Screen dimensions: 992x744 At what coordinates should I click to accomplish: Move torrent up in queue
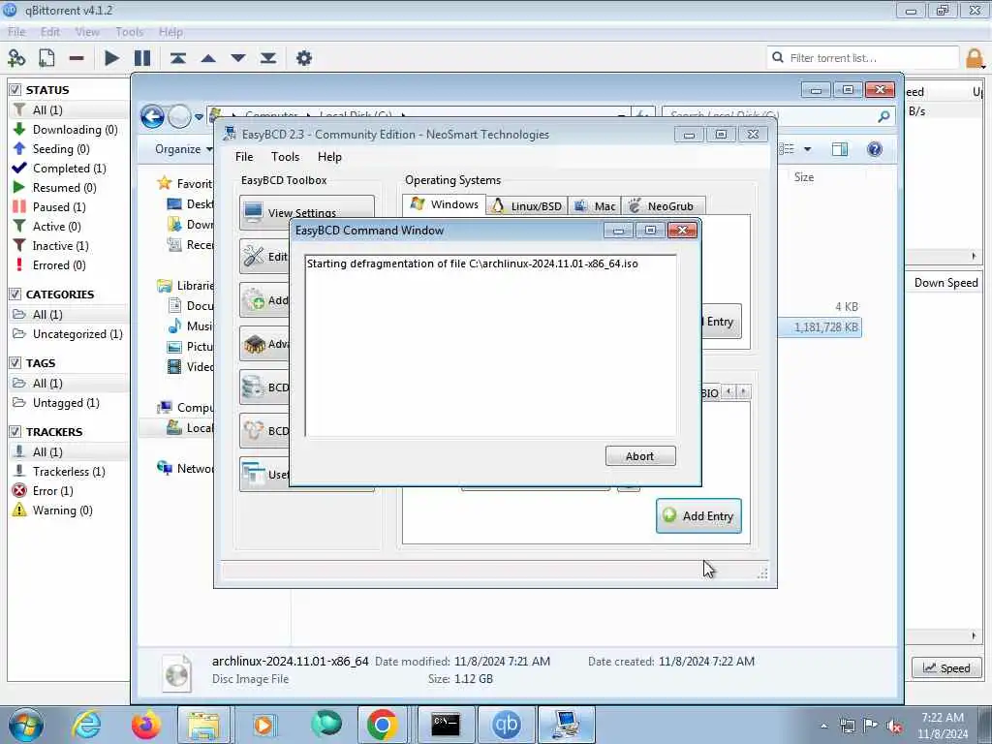pyautogui.click(x=208, y=58)
